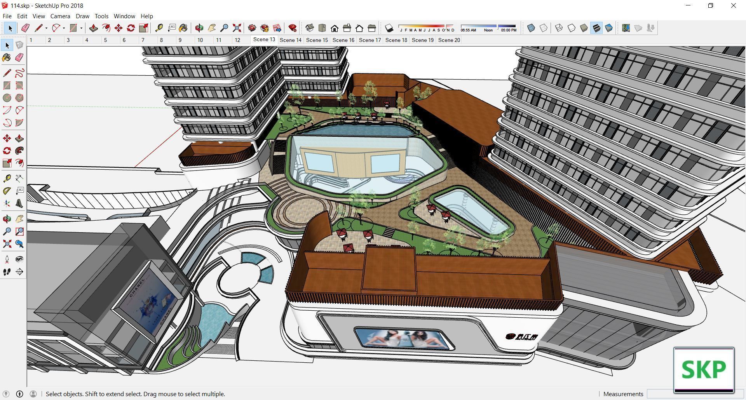This screenshot has height=400, width=746.
Task: Open the Camera menu
Action: 60,16
